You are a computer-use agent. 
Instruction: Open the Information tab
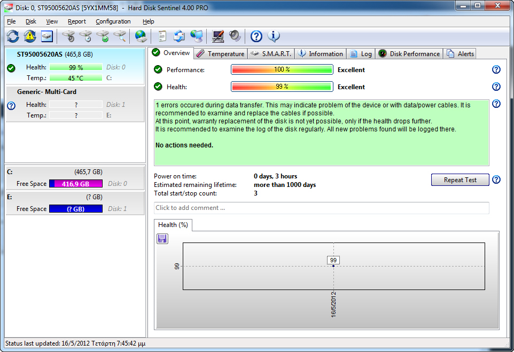[320, 54]
